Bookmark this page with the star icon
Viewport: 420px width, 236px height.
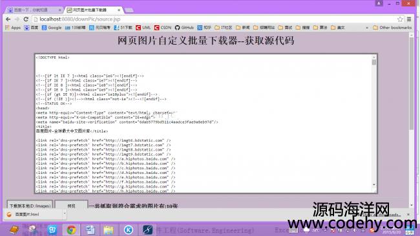[400, 19]
